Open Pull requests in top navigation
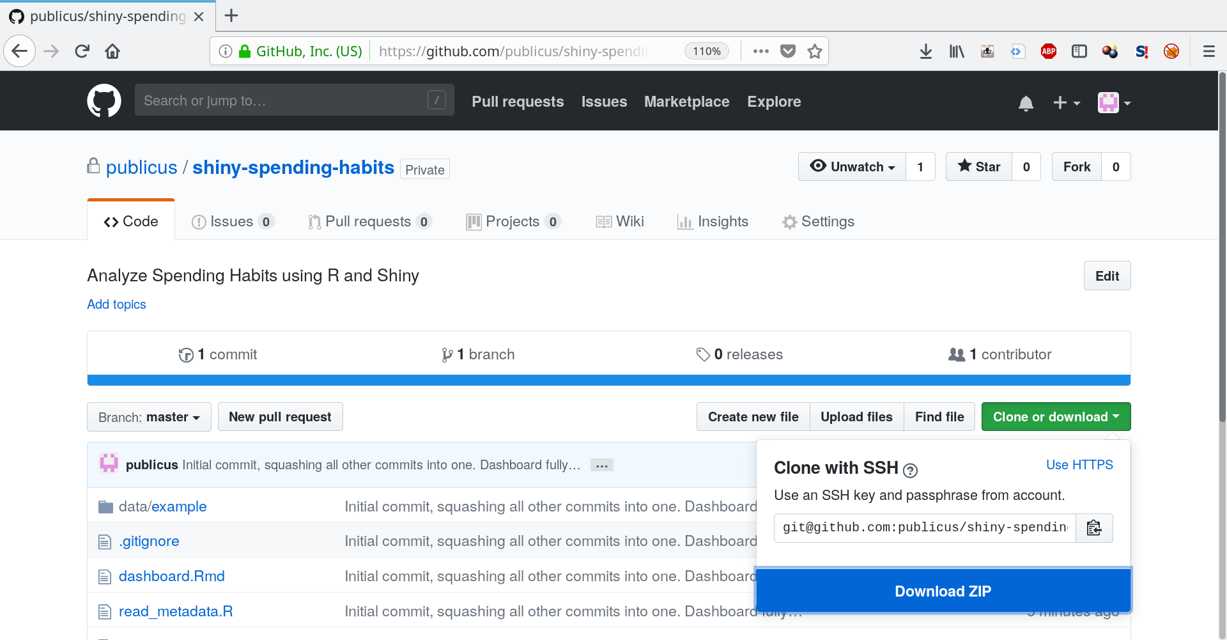Screen dimensions: 1227x640 518,102
